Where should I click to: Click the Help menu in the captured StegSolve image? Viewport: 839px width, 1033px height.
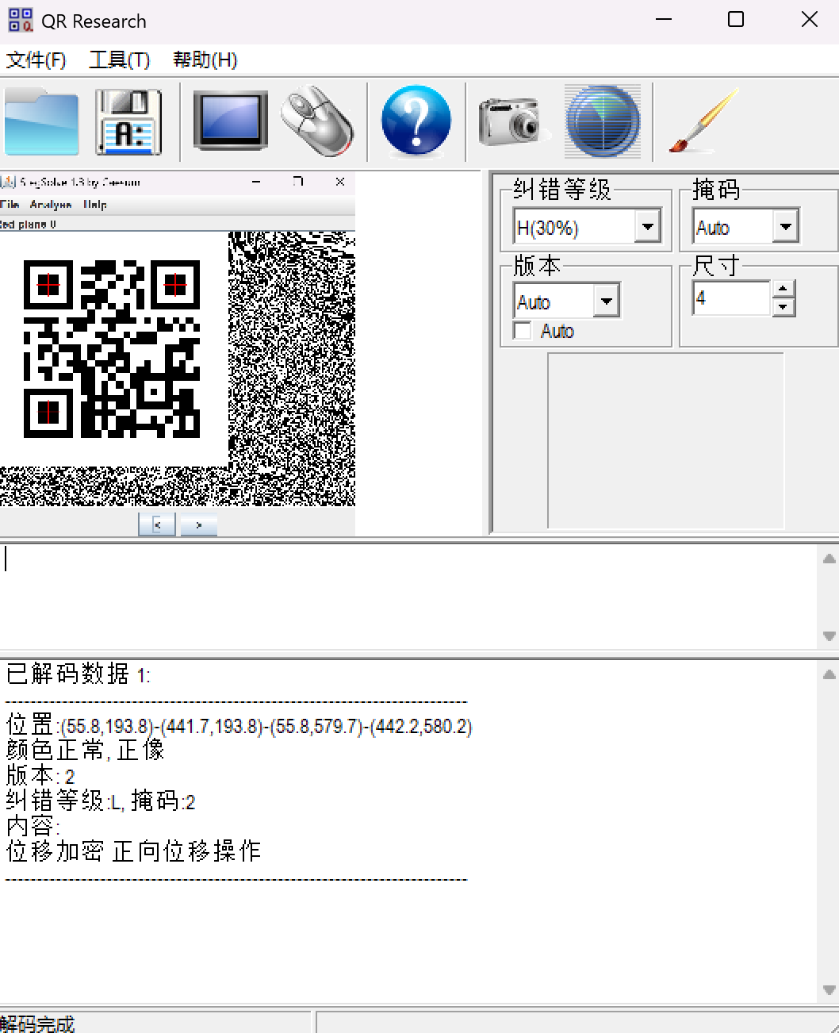pos(95,205)
